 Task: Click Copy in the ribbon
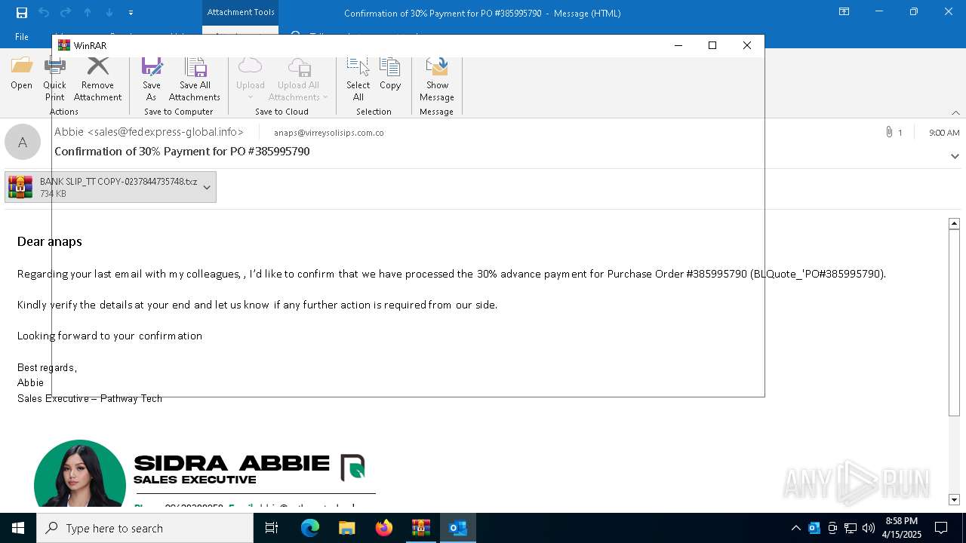click(390, 75)
